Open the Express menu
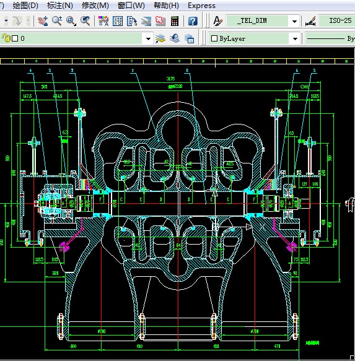355x361 pixels. pos(201,6)
